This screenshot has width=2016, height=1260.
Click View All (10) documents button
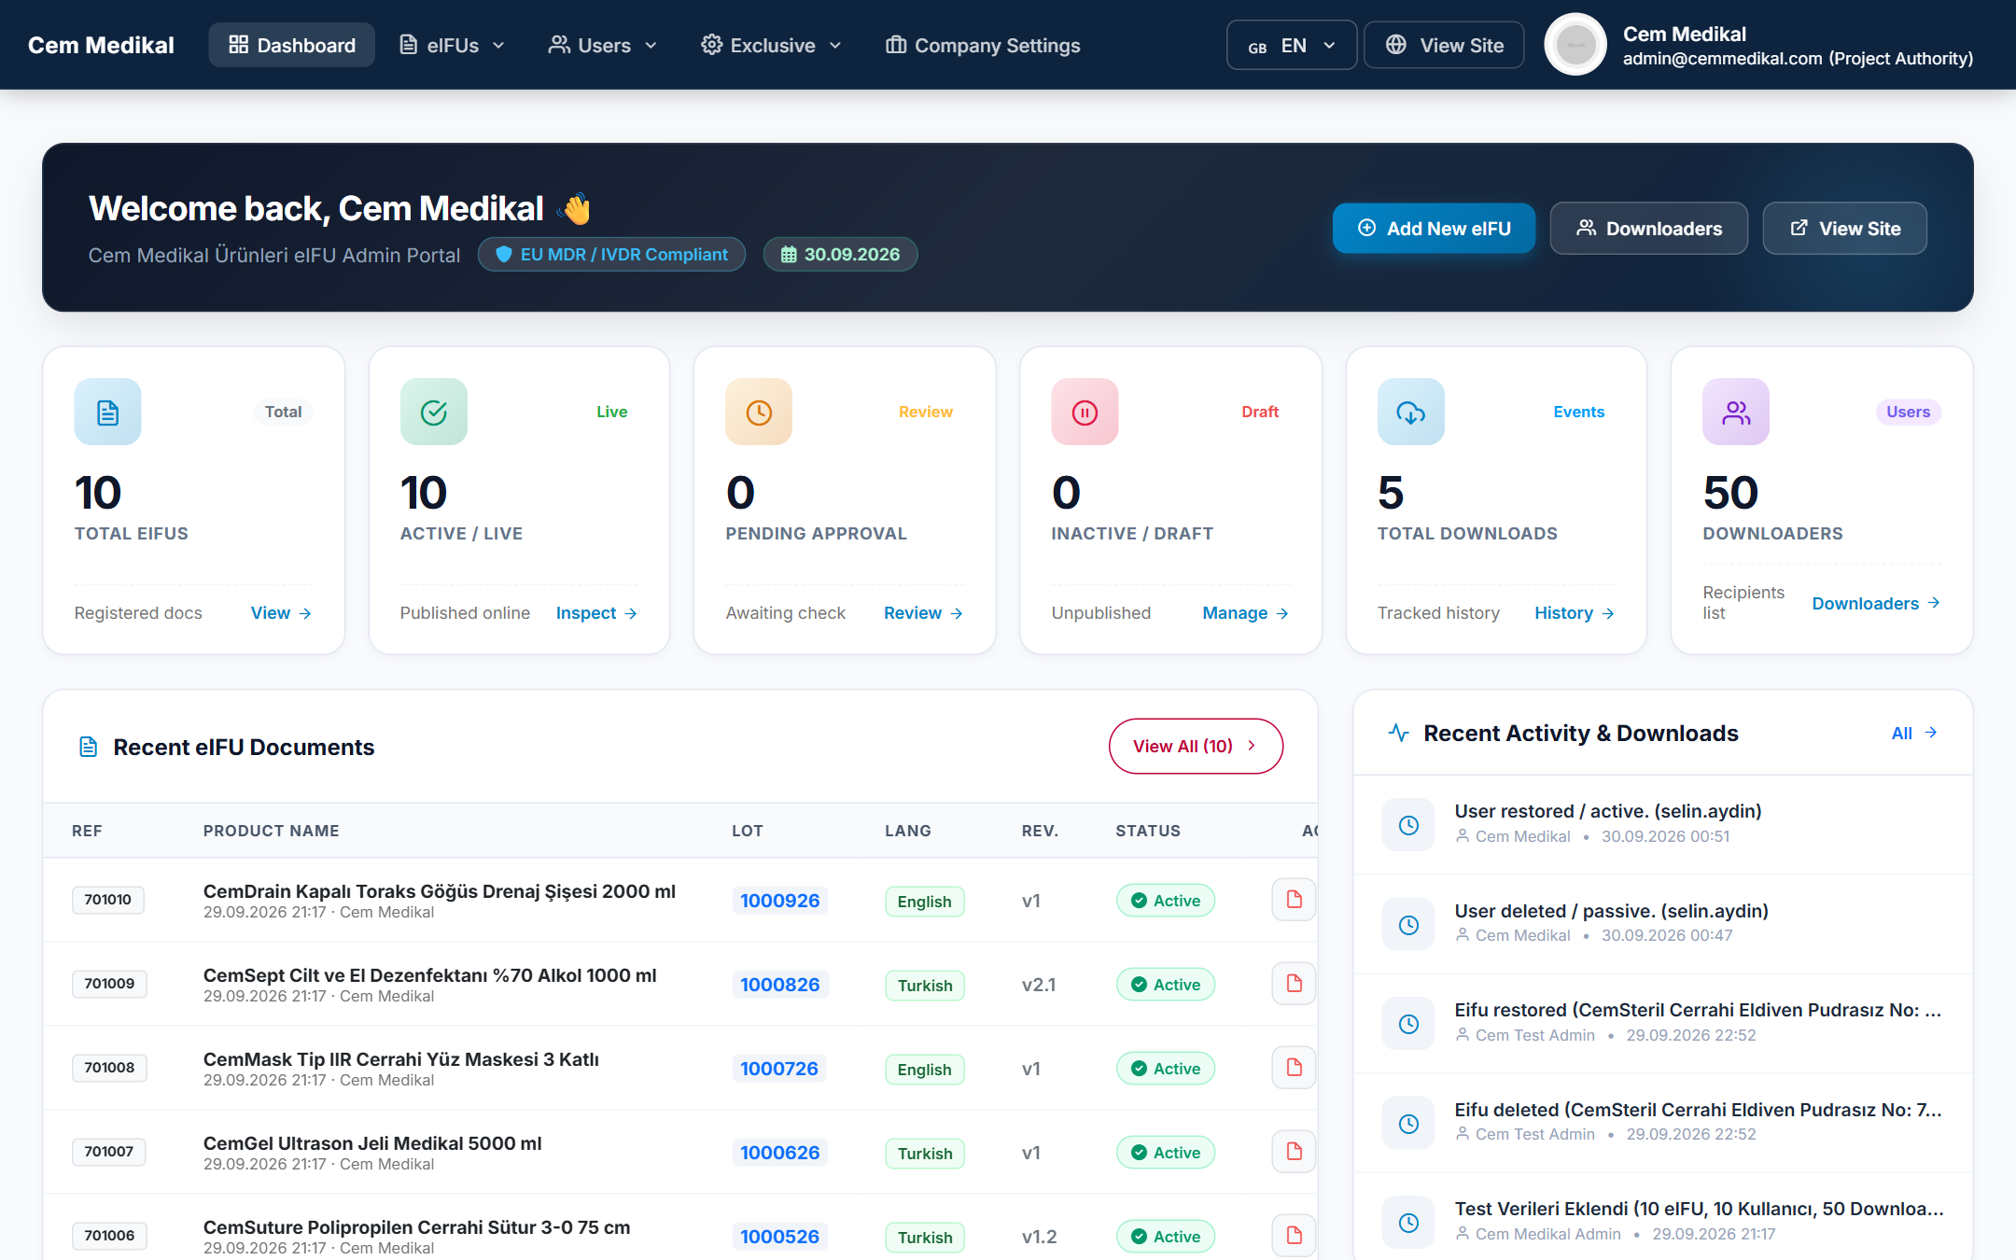point(1196,746)
